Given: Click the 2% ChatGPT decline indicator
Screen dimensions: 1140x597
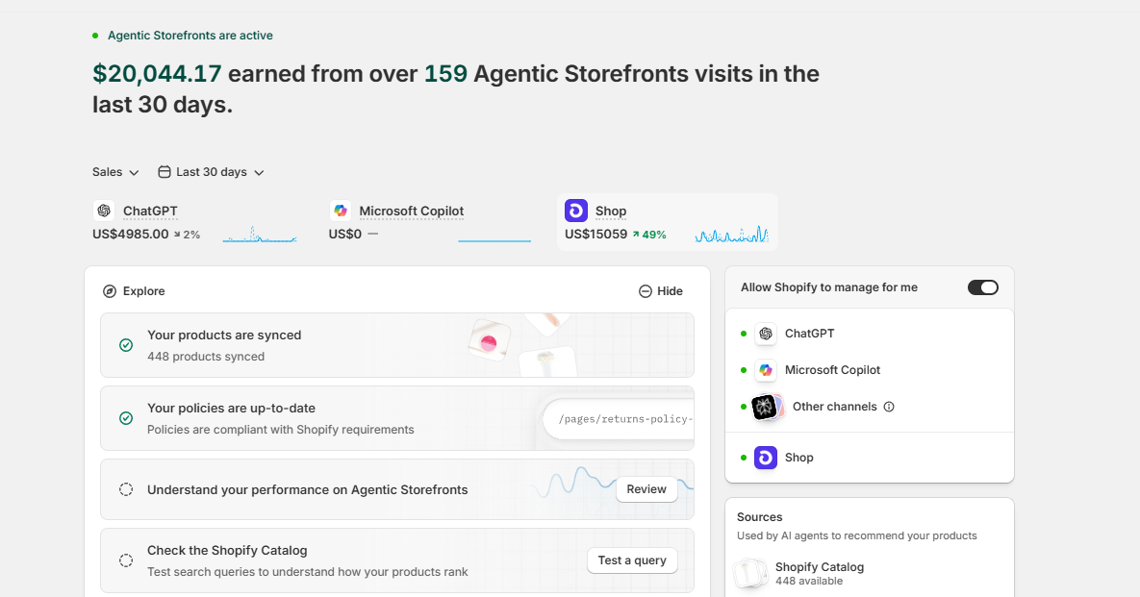Looking at the screenshot, I should [x=187, y=235].
